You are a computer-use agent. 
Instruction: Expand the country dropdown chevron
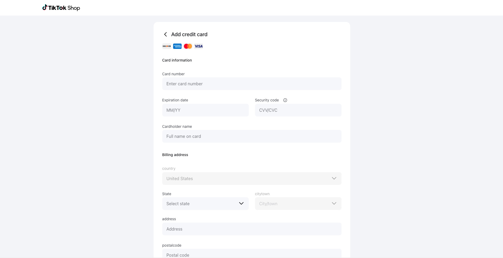point(334,178)
